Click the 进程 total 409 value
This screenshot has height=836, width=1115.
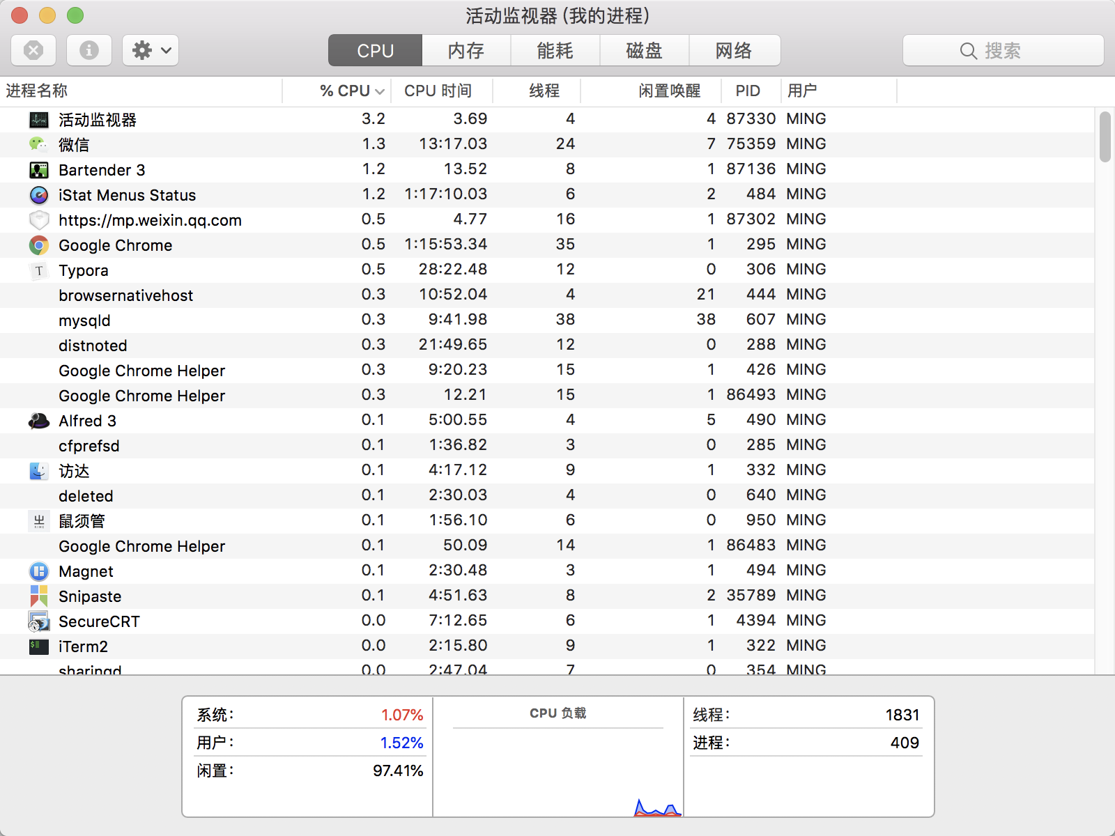(x=905, y=743)
